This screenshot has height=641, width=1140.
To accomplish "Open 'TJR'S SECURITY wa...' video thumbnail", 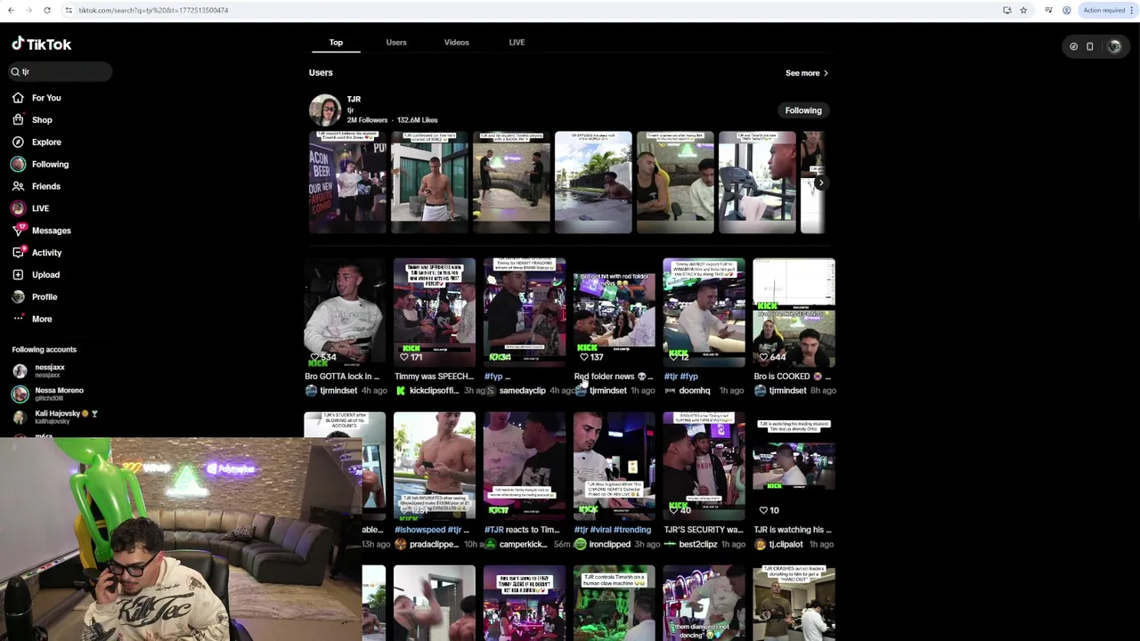I will pyautogui.click(x=704, y=466).
